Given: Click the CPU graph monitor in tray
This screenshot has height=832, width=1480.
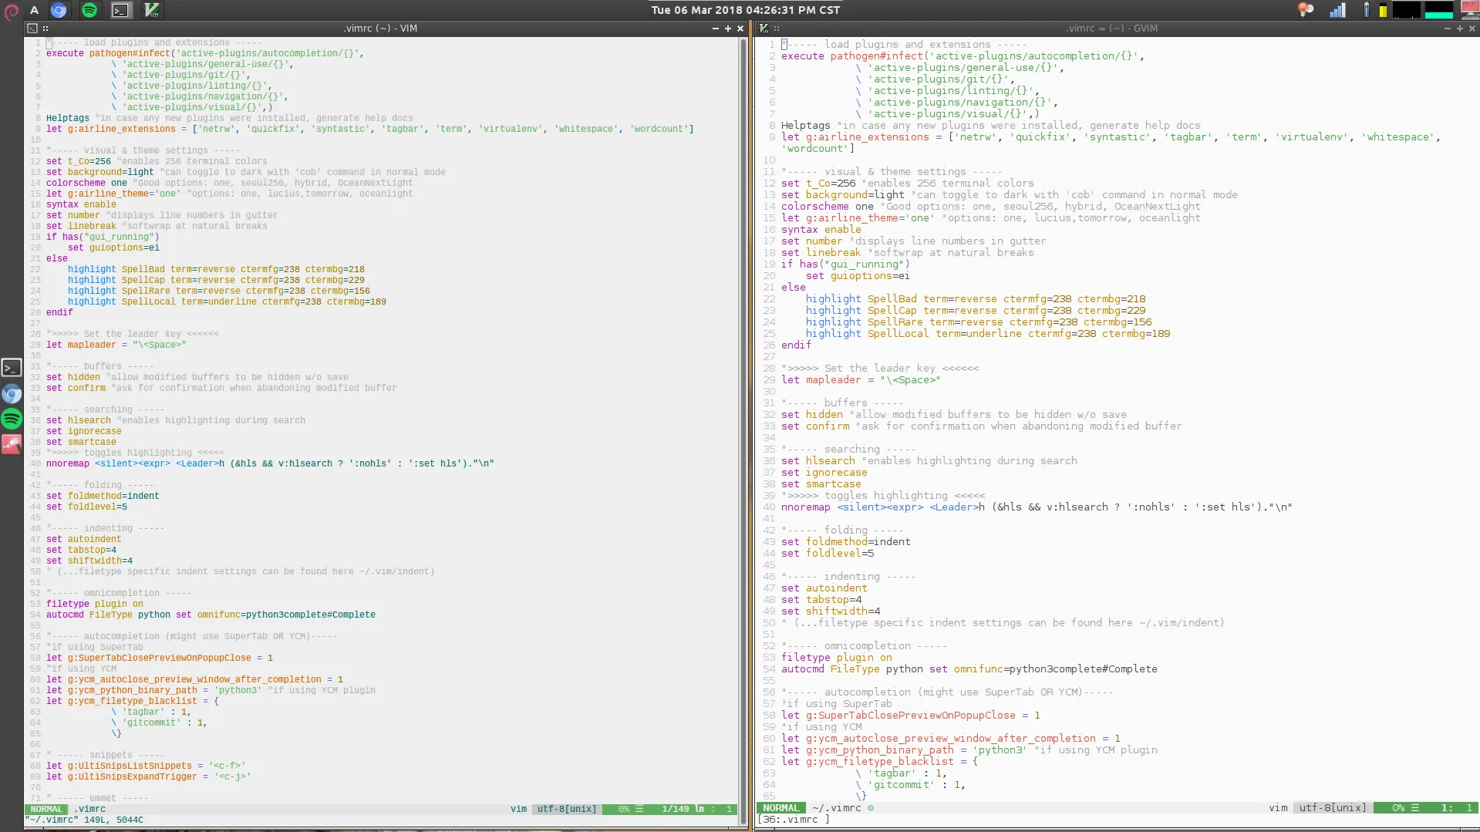Looking at the screenshot, I should [x=1406, y=10].
